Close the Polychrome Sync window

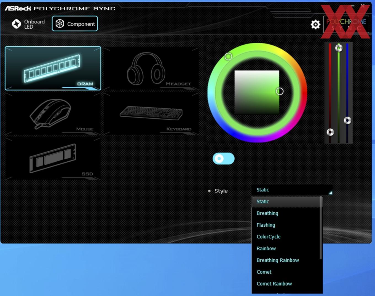point(363,5)
